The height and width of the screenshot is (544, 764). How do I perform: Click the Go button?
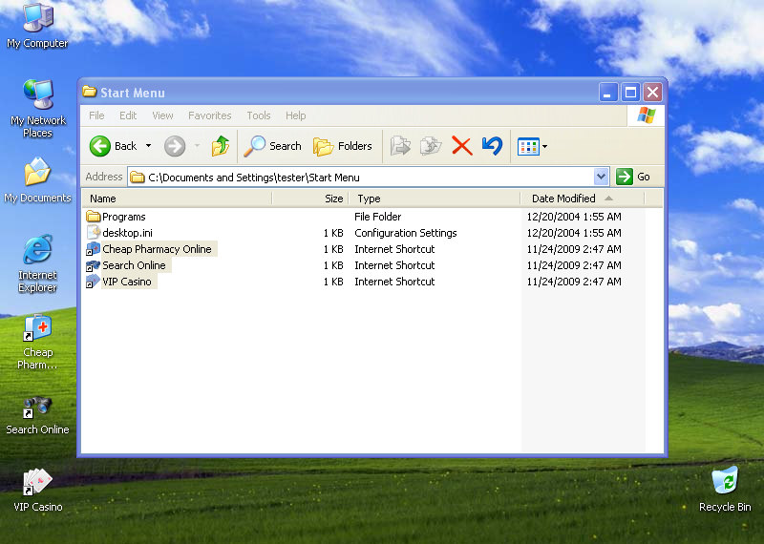633,177
